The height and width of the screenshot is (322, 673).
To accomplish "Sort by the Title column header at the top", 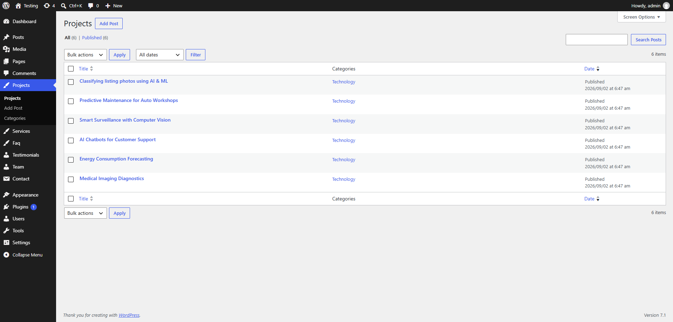I will click(x=86, y=69).
